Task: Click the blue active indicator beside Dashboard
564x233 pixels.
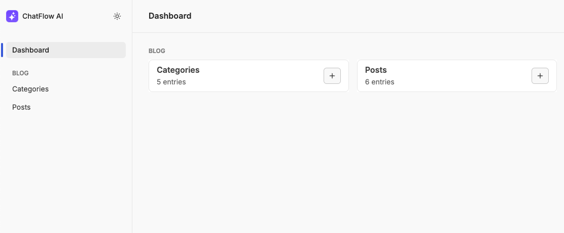Action: pos(2,50)
